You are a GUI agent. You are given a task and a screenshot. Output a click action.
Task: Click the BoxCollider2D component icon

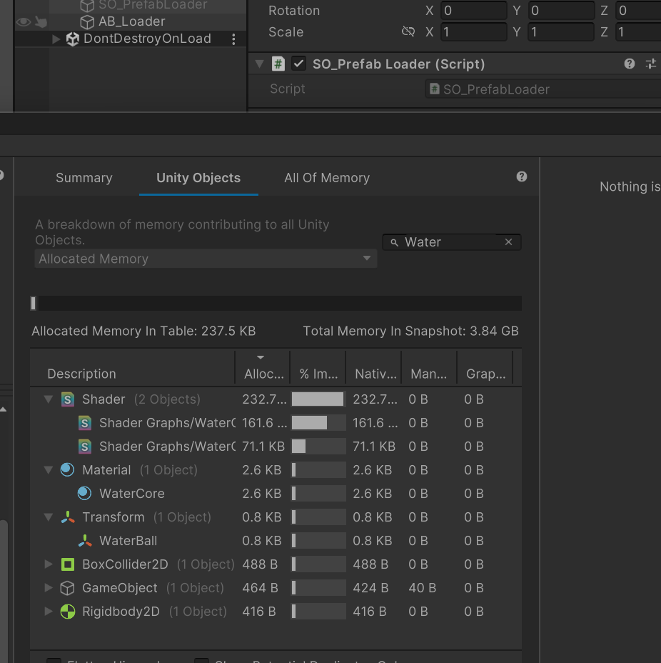click(x=68, y=564)
